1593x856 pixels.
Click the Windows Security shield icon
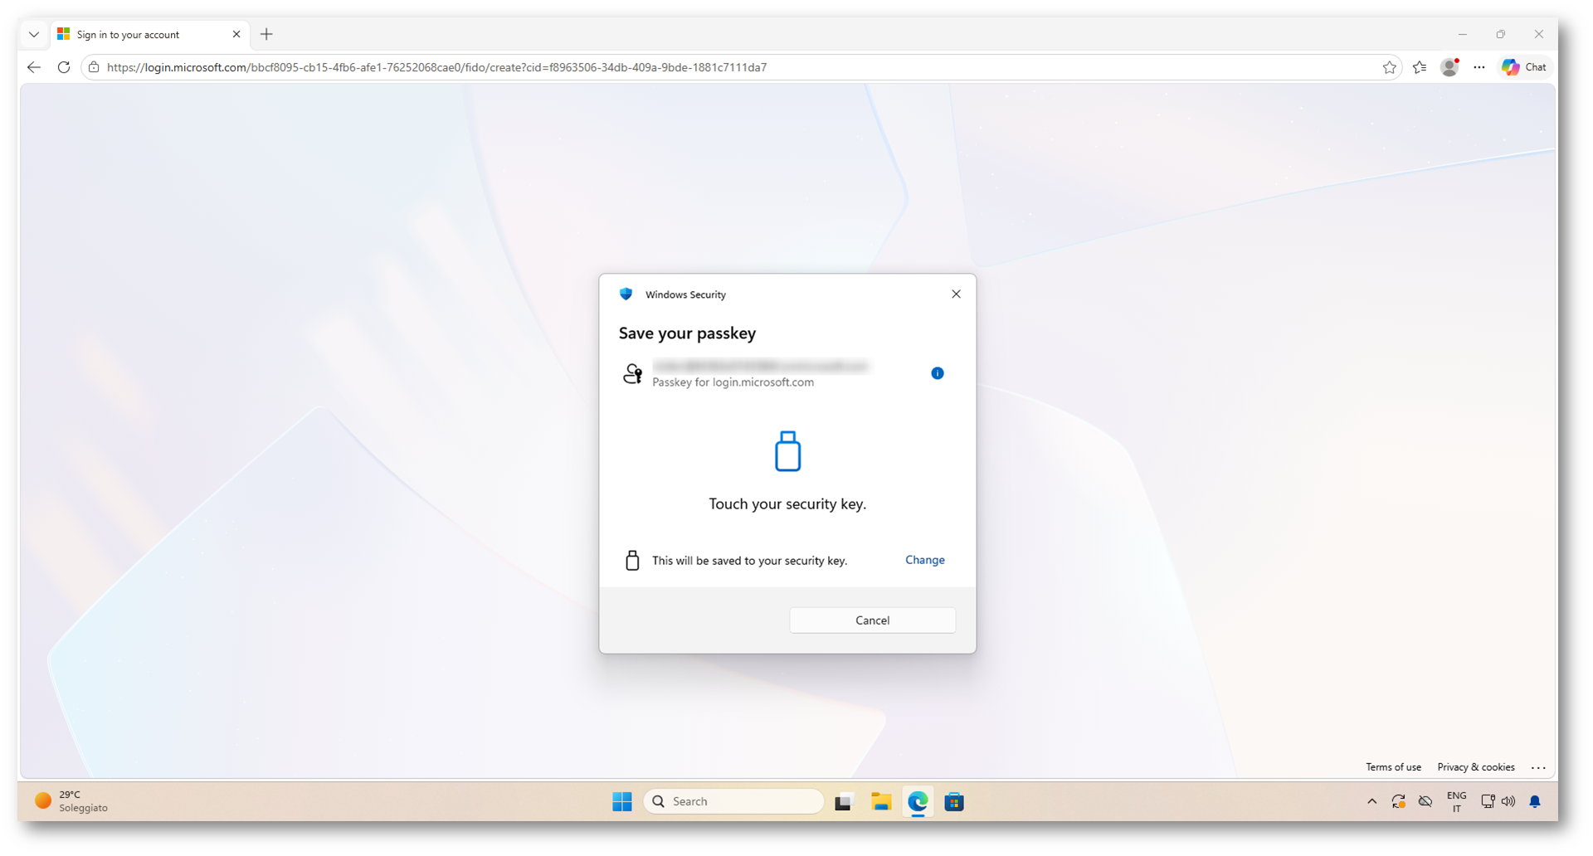(x=626, y=294)
